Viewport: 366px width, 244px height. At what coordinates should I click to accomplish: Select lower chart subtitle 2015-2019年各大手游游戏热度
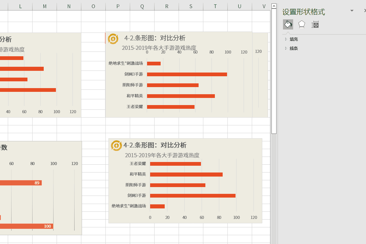click(162, 155)
